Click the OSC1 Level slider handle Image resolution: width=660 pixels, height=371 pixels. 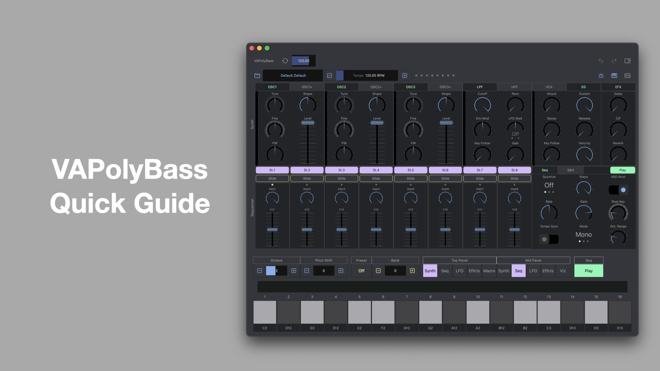point(308,123)
